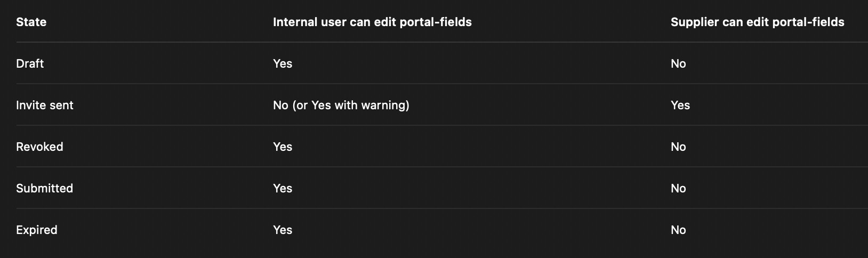The height and width of the screenshot is (258, 868).
Task: Click Supplier No value in Expired row
Action: tap(678, 230)
